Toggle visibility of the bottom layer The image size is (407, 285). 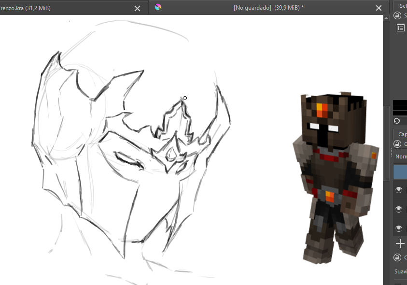(398, 228)
